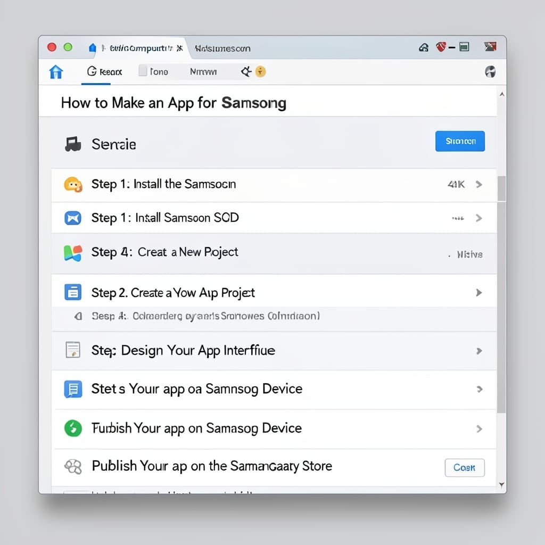Open Step 4: Creat a New Project
Image resolution: width=545 pixels, height=545 pixels.
point(274,253)
